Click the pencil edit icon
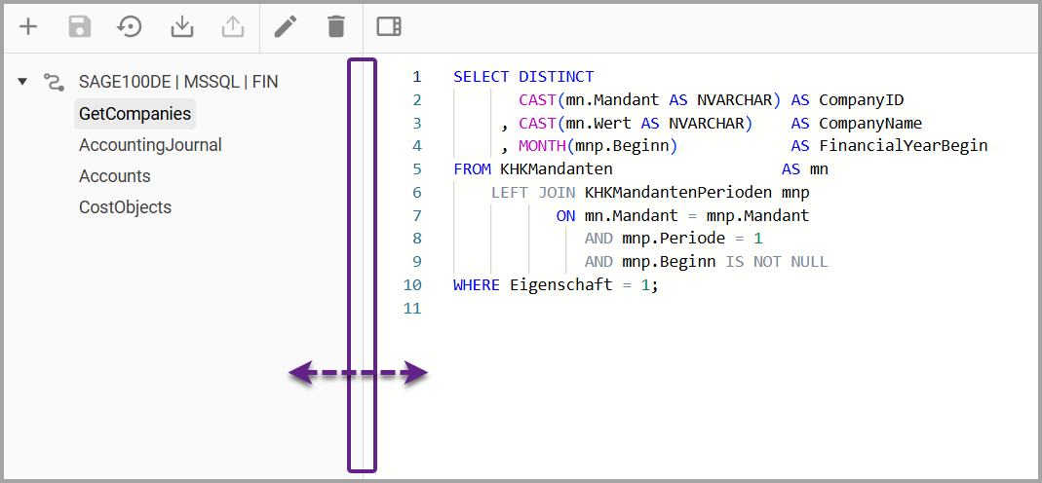The height and width of the screenshot is (483, 1042). pos(285,26)
